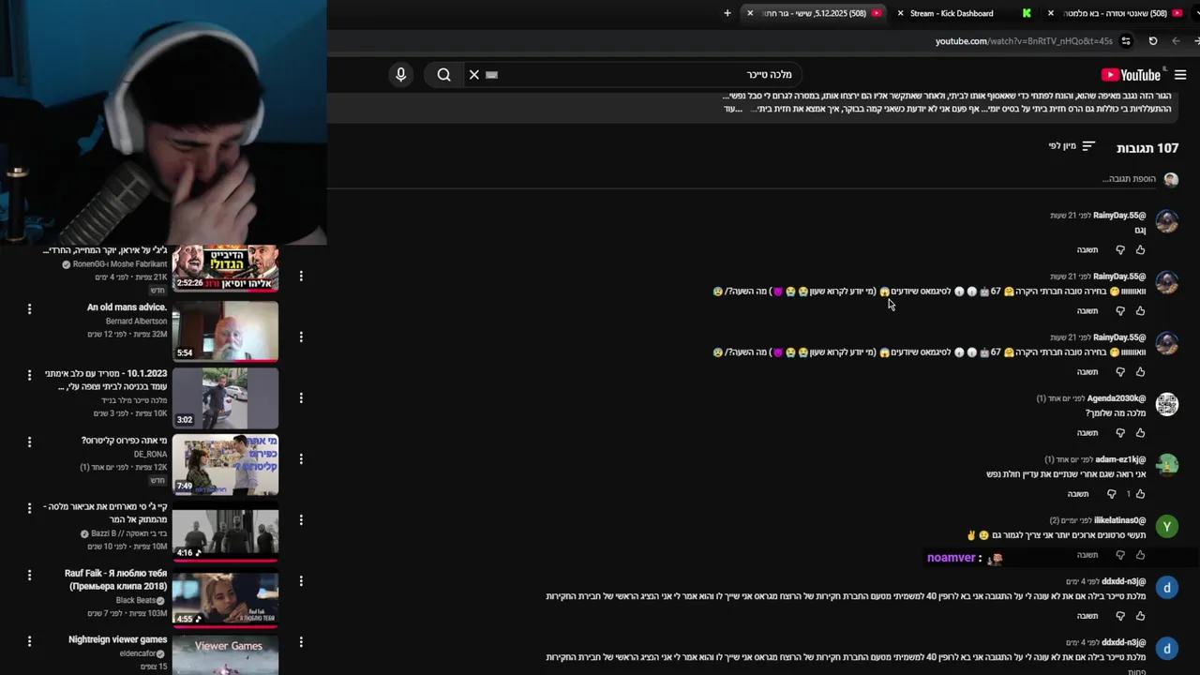Dislike ilikelatinas0's comment

(x=1120, y=555)
